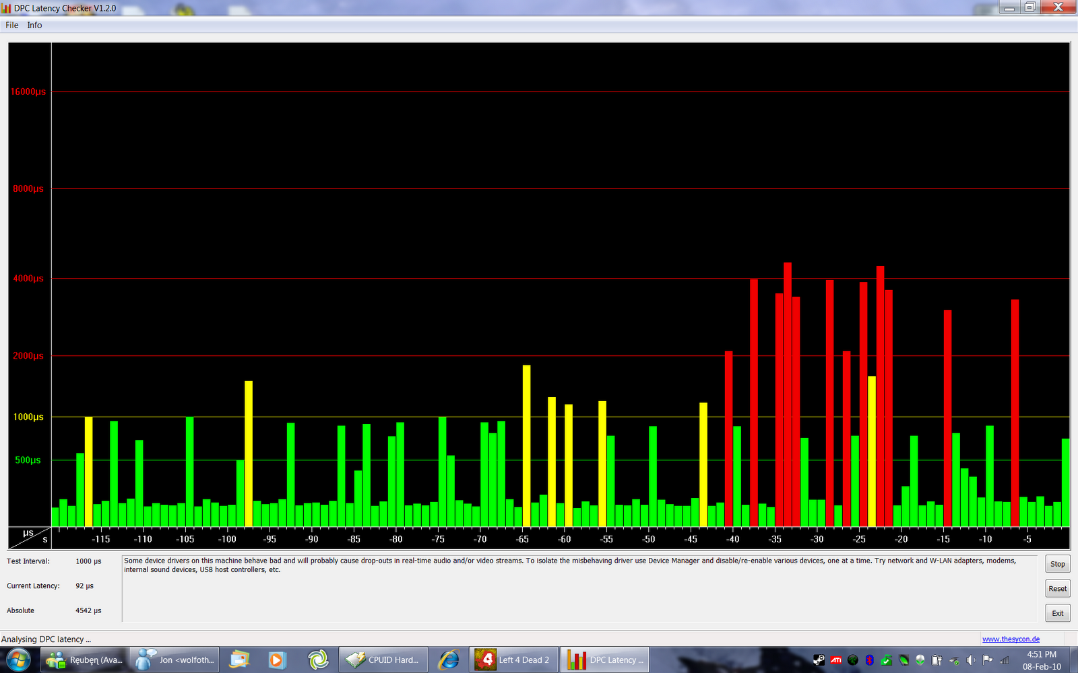This screenshot has width=1078, height=673.
Task: Open the clock showing 4:51 PM
Action: coord(1042,660)
